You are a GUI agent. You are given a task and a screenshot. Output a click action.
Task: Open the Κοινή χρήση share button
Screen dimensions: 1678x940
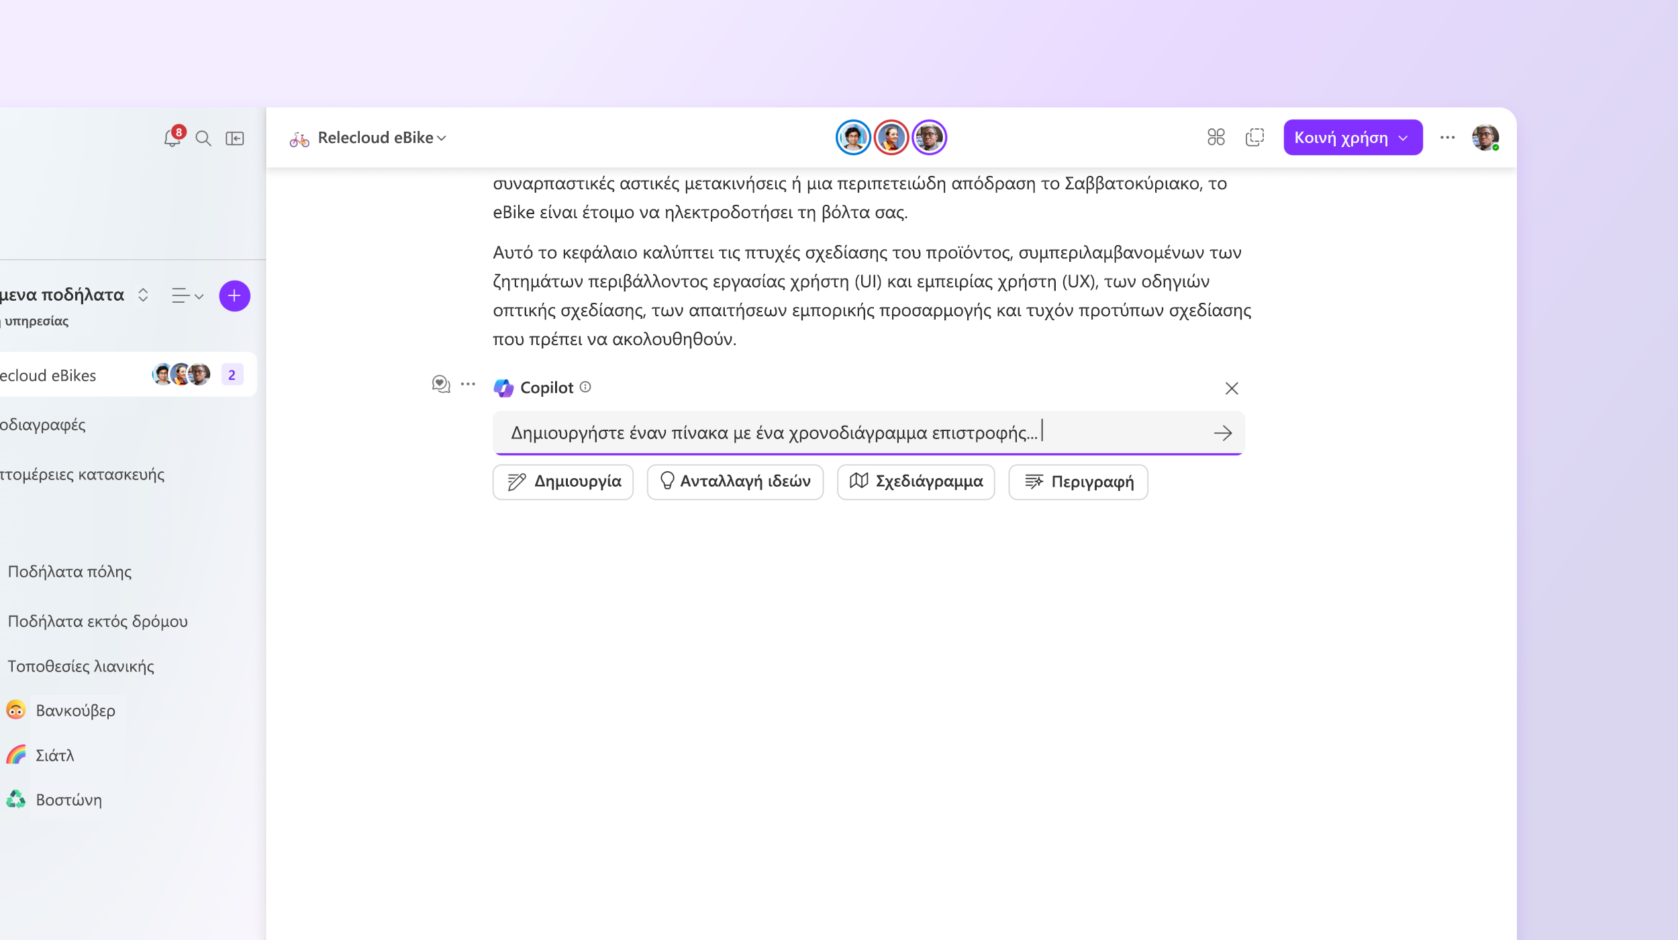[1352, 138]
